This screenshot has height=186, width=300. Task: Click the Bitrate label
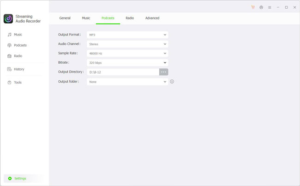coord(64,62)
